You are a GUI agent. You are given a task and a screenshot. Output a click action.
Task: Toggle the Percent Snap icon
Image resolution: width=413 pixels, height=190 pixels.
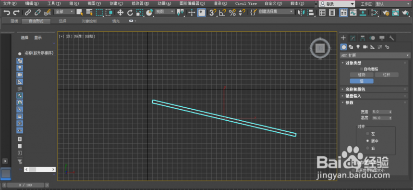pyautogui.click(x=232, y=13)
